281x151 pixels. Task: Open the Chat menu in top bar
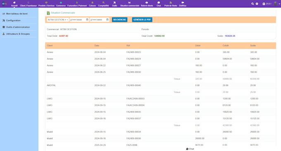[159, 4]
